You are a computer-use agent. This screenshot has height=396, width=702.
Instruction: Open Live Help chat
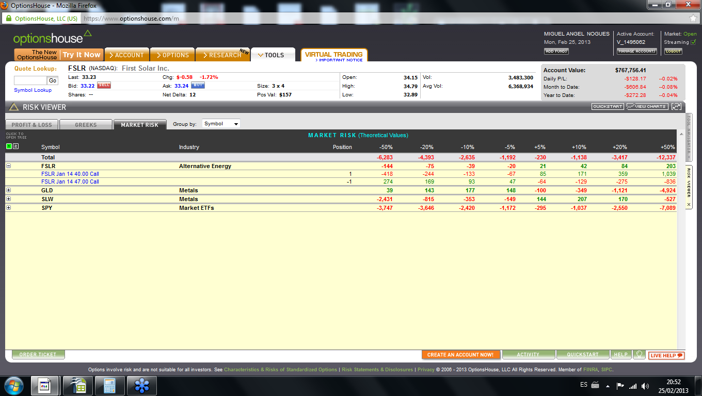pos(666,355)
